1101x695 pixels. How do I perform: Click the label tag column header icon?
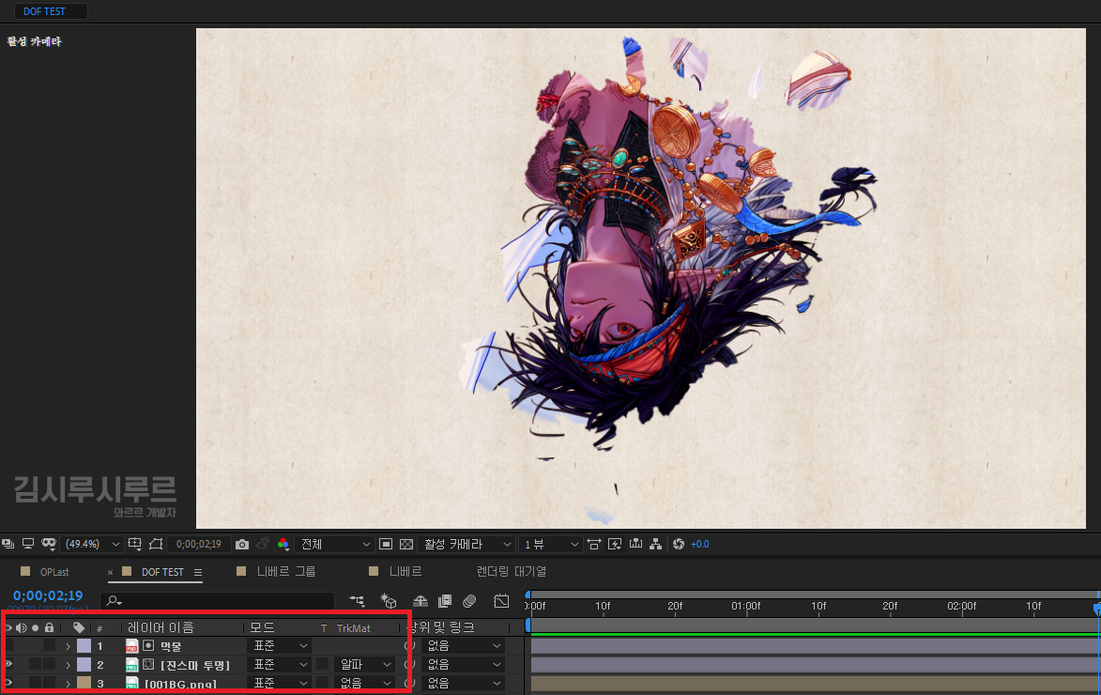(79, 627)
